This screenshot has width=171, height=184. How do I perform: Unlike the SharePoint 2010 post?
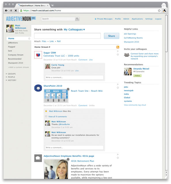tap(92, 106)
